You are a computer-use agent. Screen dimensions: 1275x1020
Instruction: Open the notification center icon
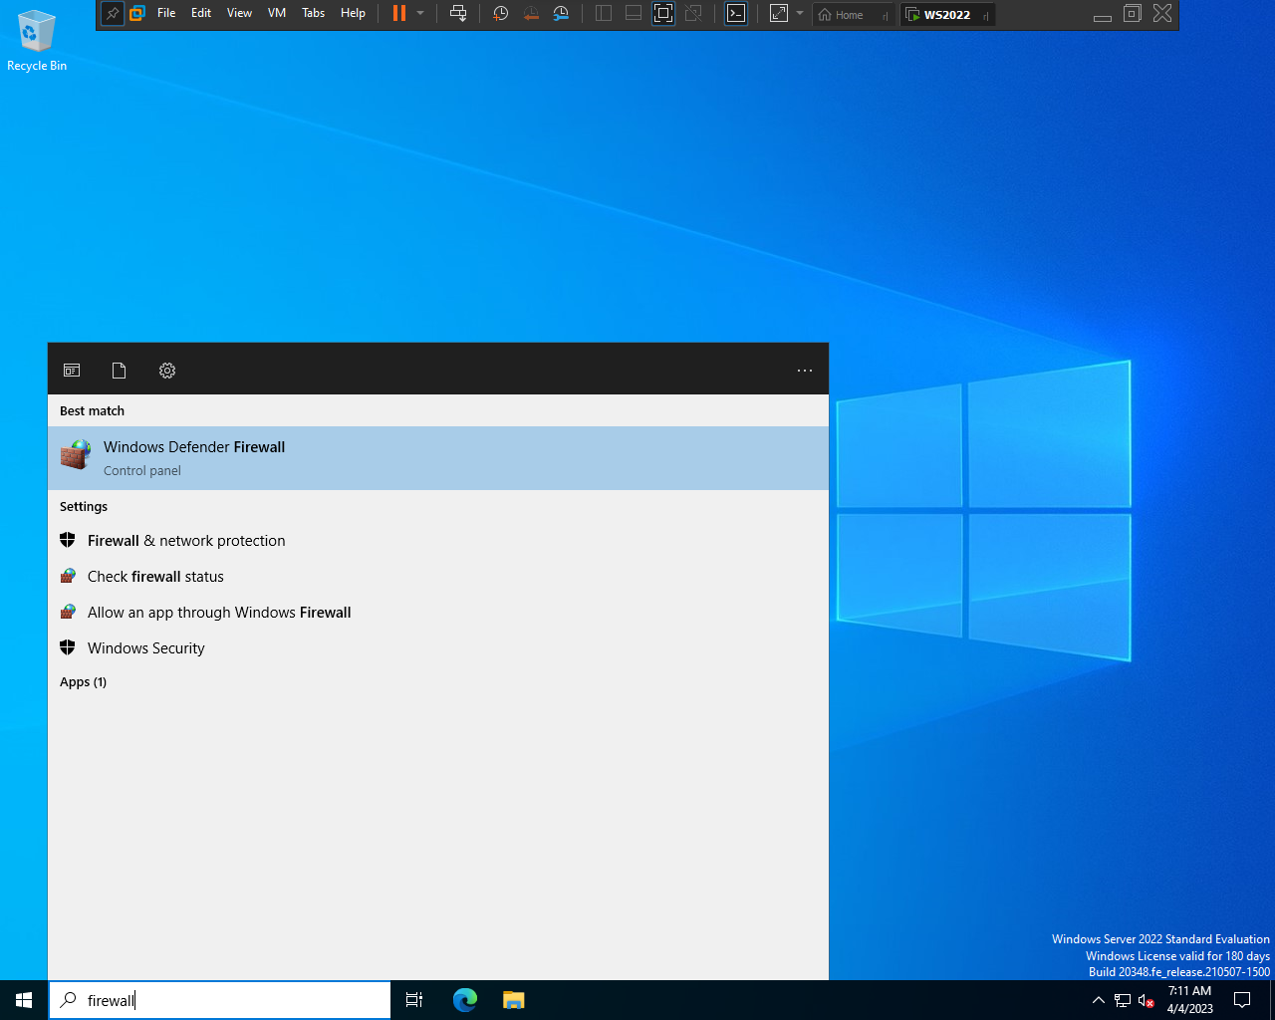point(1242,1000)
